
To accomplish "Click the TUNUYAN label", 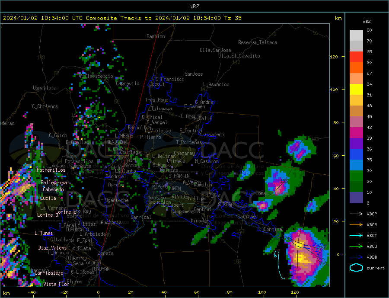I will [100, 269].
